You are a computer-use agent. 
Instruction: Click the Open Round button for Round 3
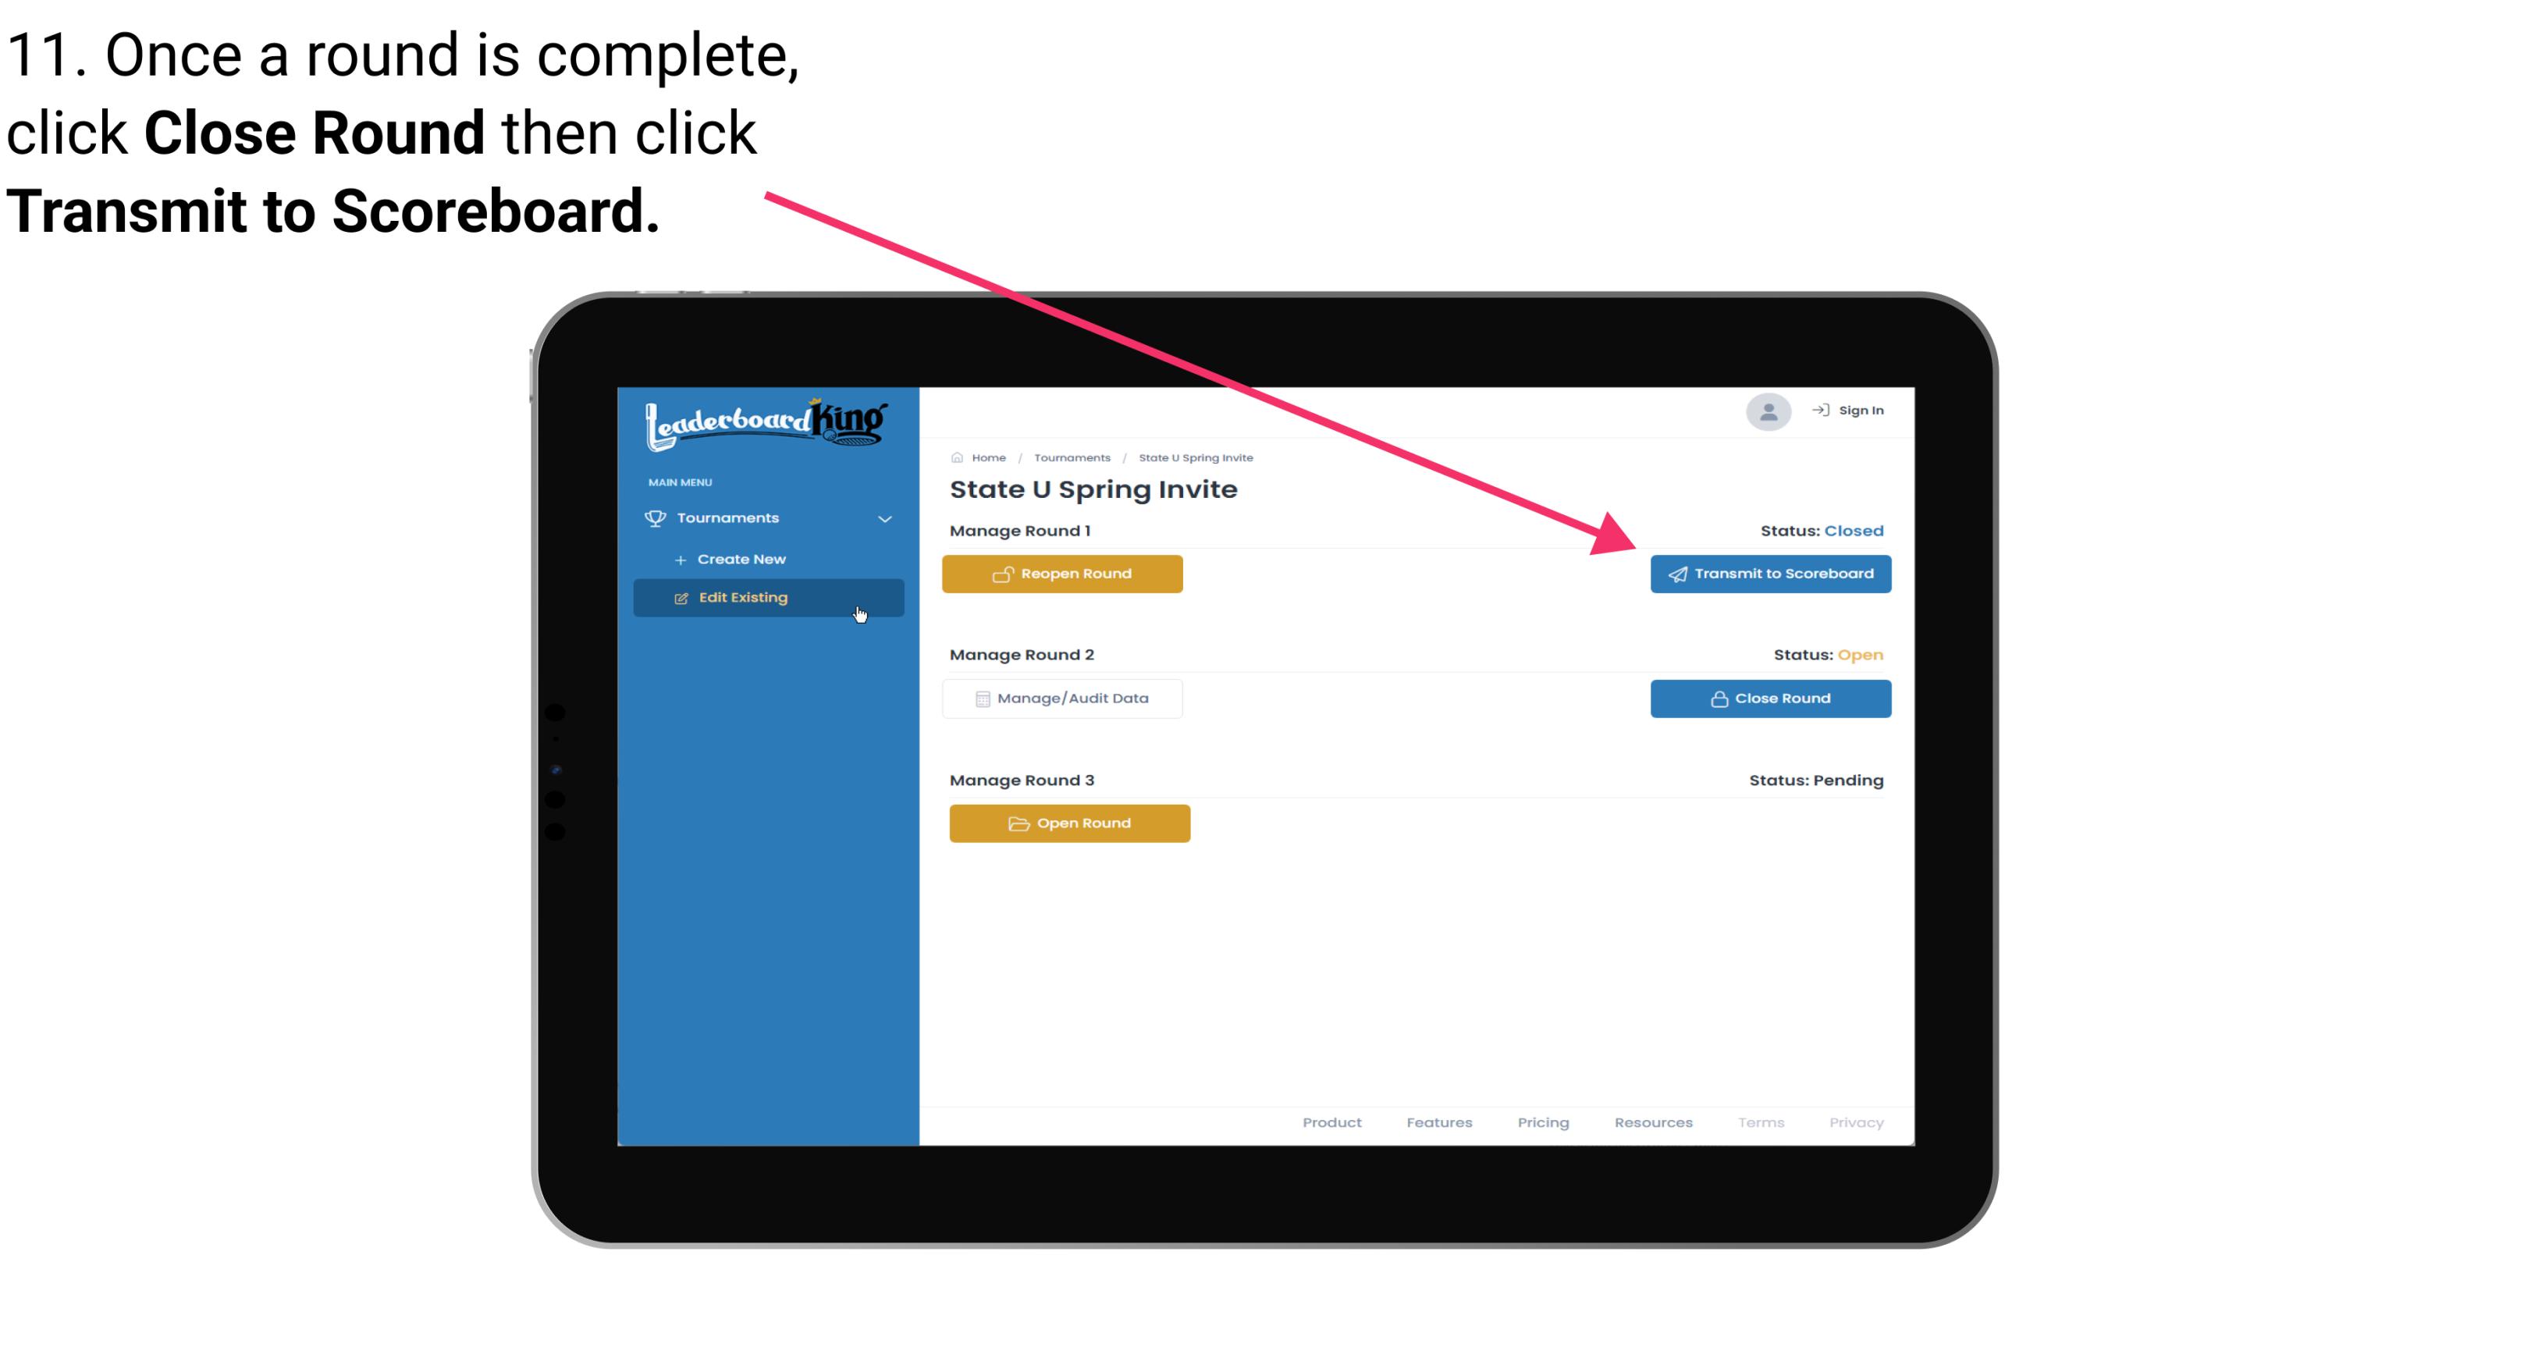1070,823
